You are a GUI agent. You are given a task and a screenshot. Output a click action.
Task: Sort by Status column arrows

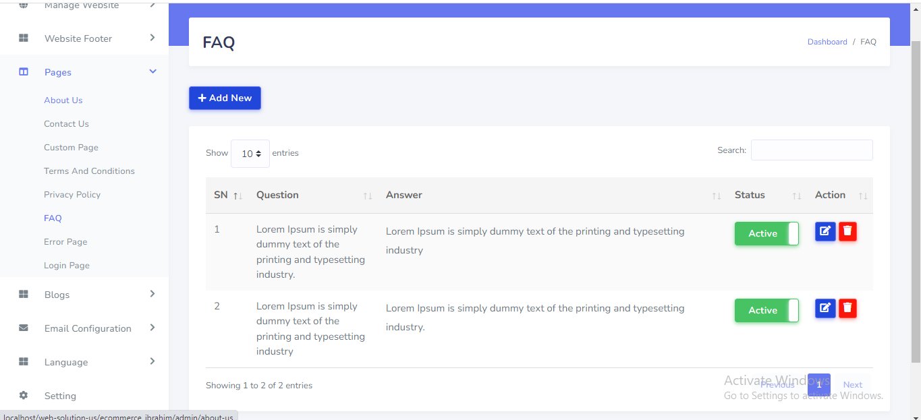[796, 196]
